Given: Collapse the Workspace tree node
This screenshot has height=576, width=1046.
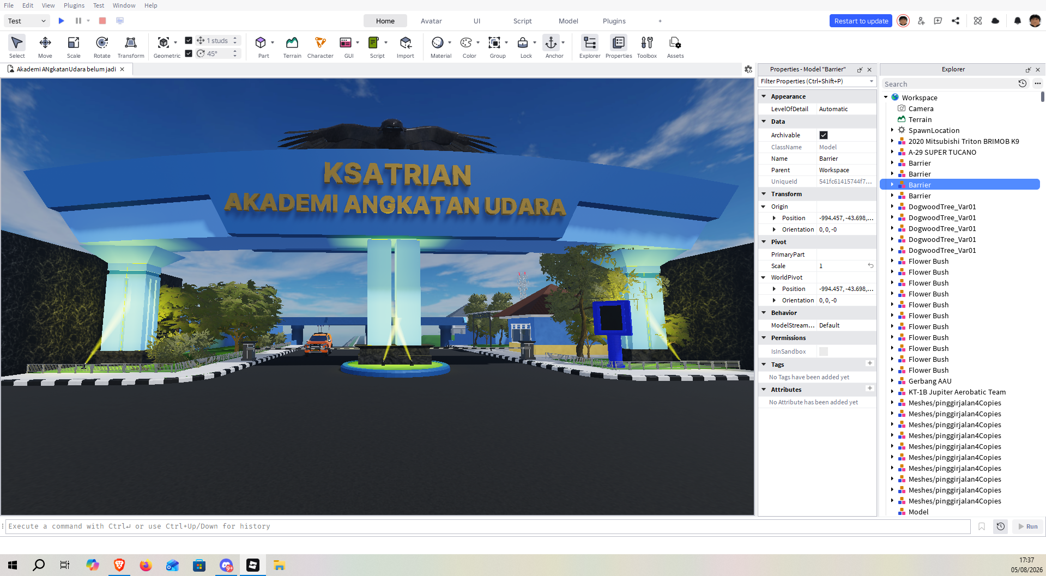Looking at the screenshot, I should pos(886,98).
